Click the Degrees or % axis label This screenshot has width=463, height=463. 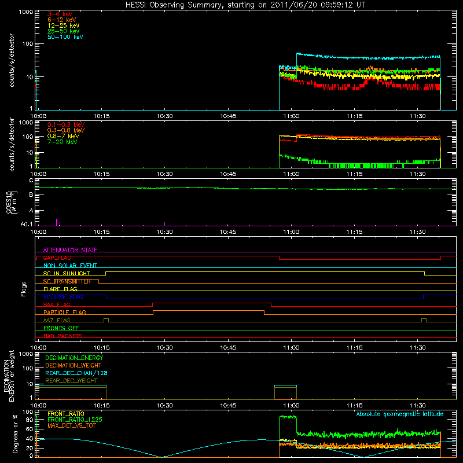pyautogui.click(x=15, y=433)
